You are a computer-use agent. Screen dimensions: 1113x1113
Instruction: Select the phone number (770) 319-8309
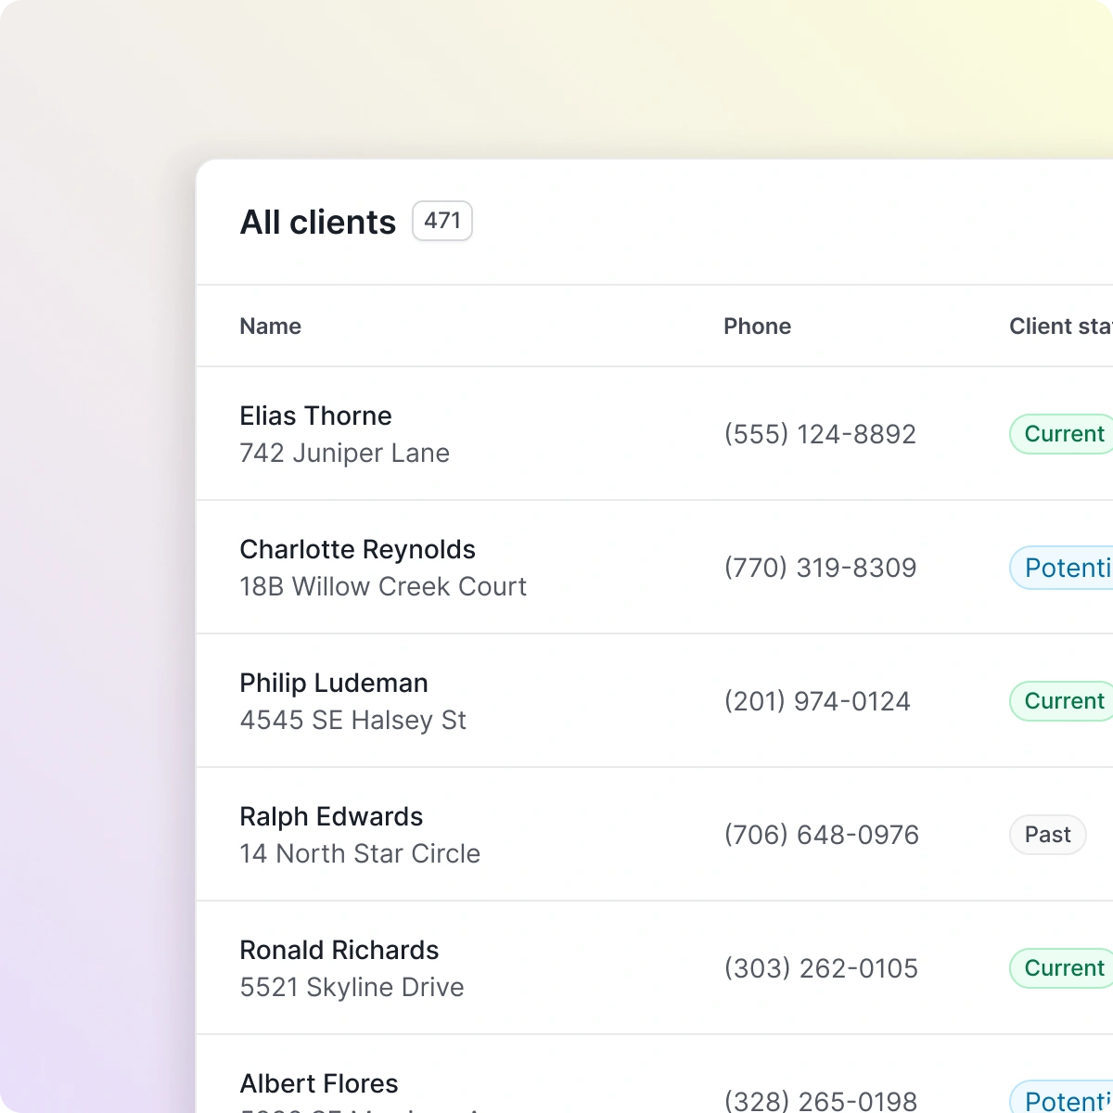(820, 567)
